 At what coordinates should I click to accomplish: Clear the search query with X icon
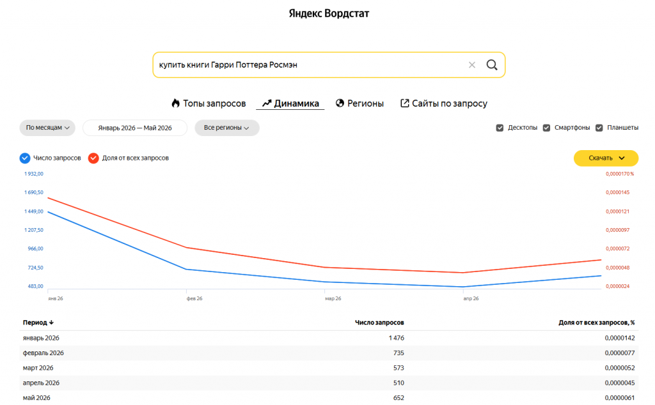tap(471, 65)
